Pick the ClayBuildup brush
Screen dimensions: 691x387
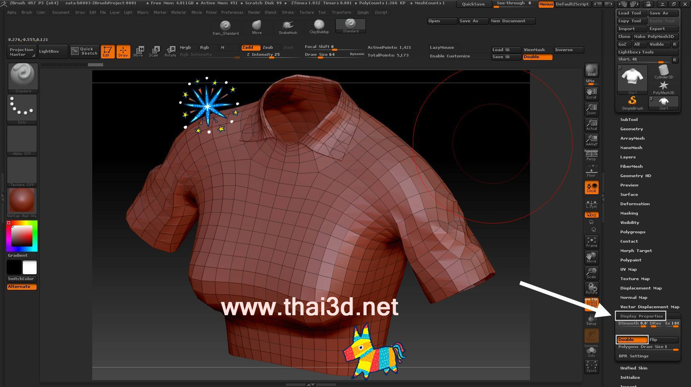[x=319, y=27]
